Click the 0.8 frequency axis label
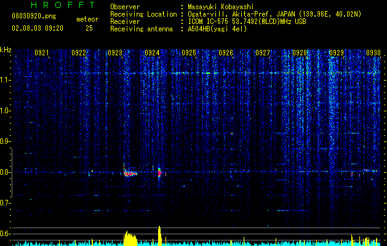 point(5,172)
